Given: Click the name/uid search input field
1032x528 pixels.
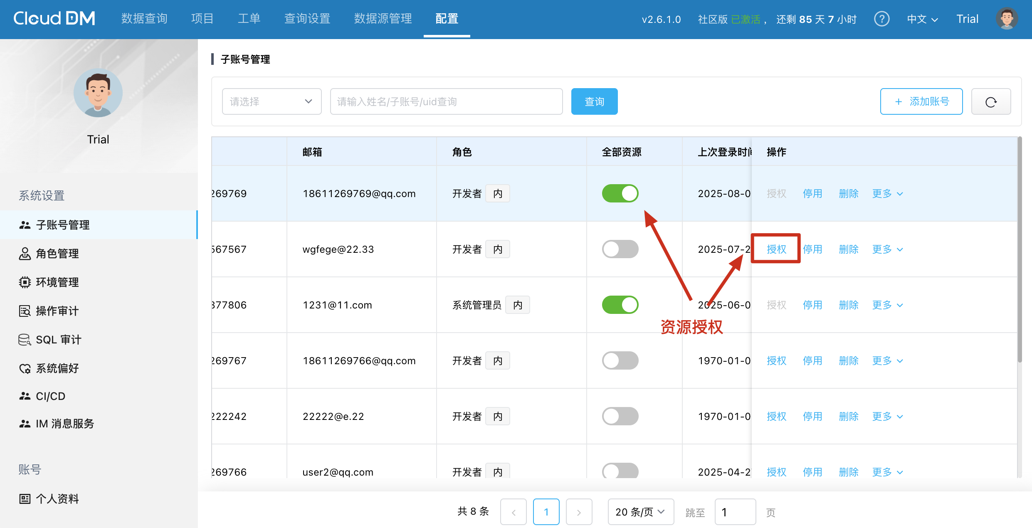Looking at the screenshot, I should (x=446, y=102).
